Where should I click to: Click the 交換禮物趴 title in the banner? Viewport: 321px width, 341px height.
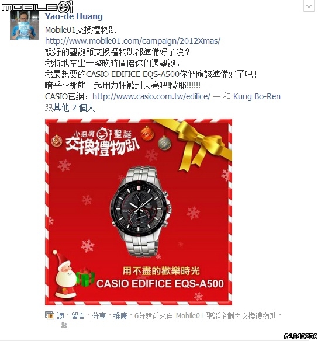[102, 147]
